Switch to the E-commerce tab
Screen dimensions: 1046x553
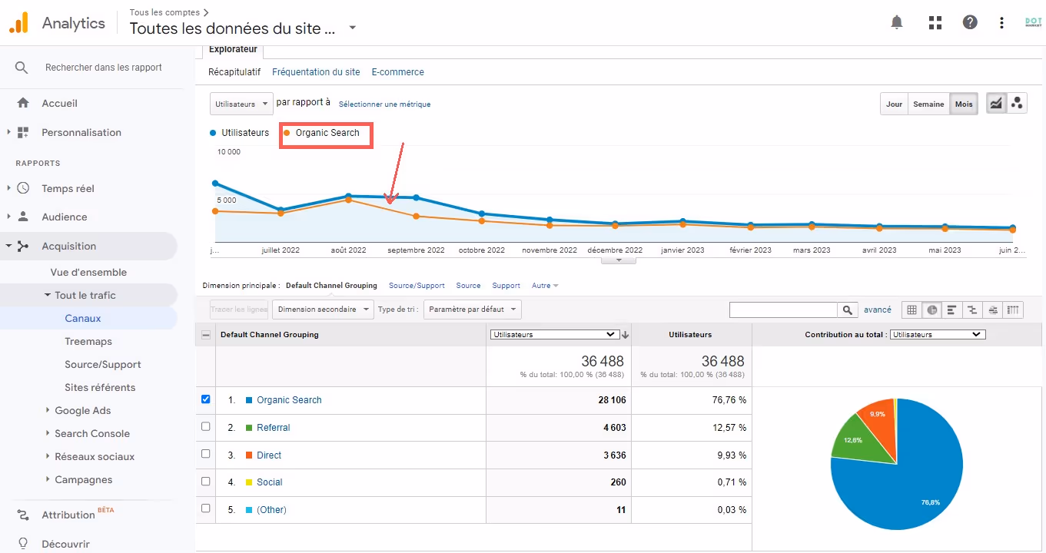coord(397,71)
